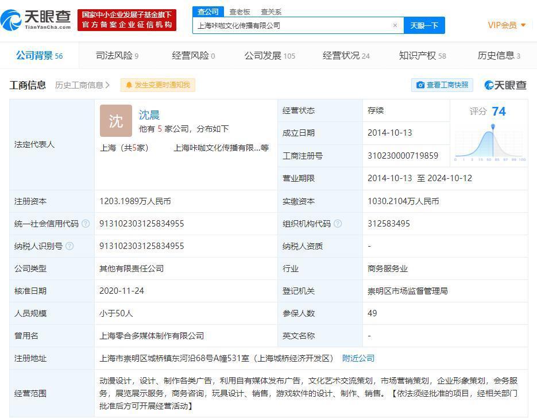537x418 pixels.
Task: Clear the search box using the × icon
Action: click(395, 25)
